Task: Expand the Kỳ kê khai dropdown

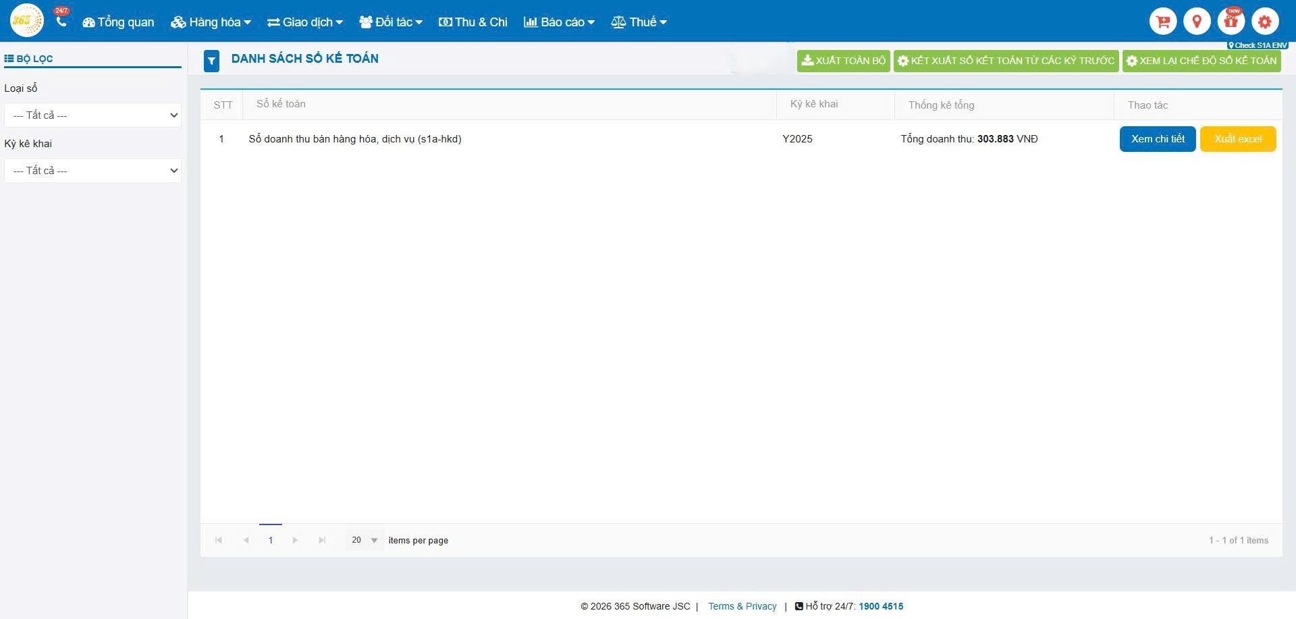Action: tap(92, 171)
